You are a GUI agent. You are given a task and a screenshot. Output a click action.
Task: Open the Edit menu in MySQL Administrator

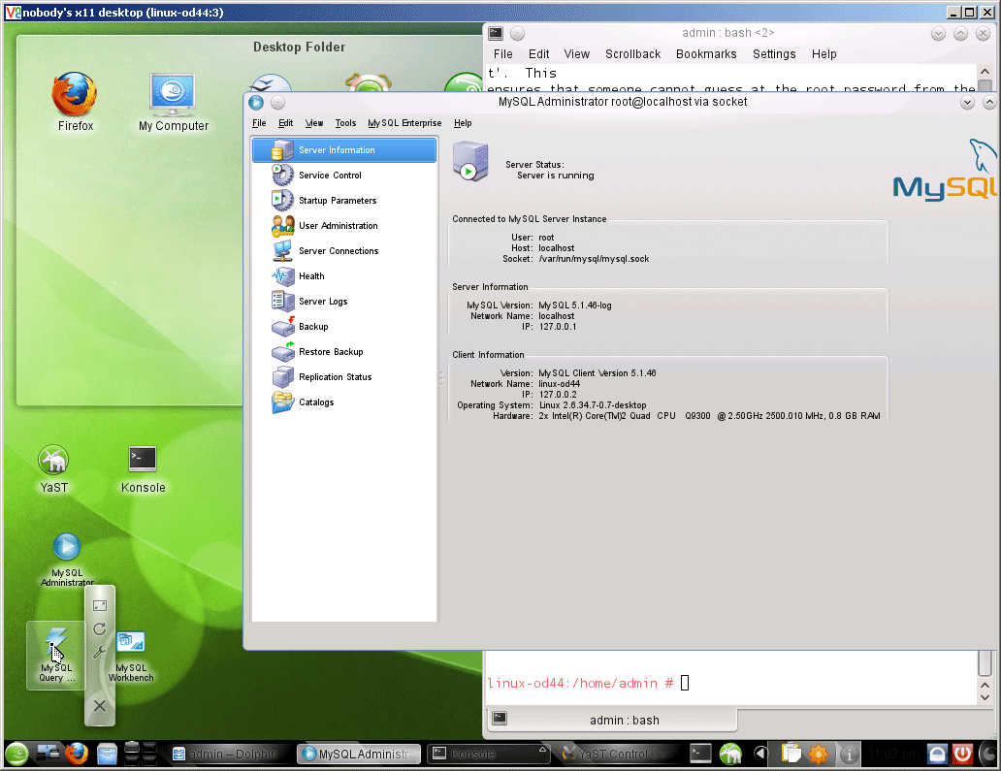pos(285,123)
